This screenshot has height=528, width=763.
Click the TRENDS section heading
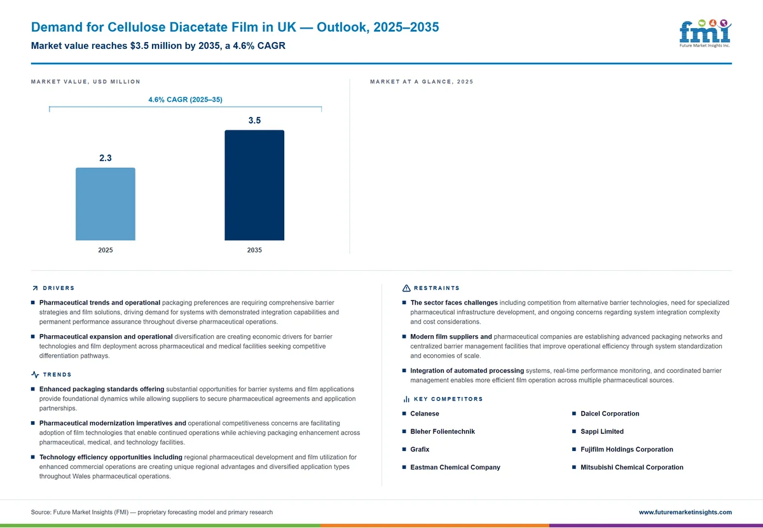tap(57, 375)
